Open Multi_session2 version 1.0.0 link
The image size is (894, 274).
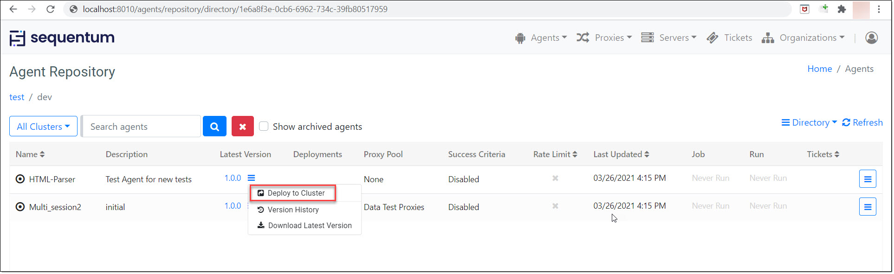[x=233, y=206]
